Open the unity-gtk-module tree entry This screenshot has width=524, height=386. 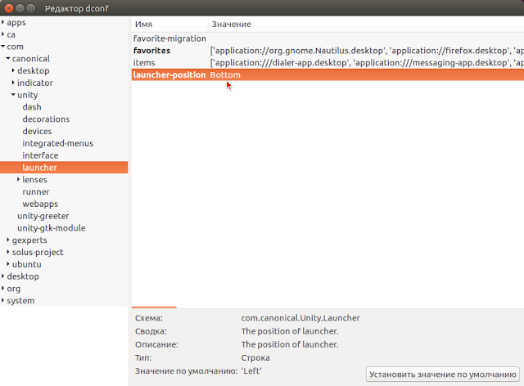51,228
